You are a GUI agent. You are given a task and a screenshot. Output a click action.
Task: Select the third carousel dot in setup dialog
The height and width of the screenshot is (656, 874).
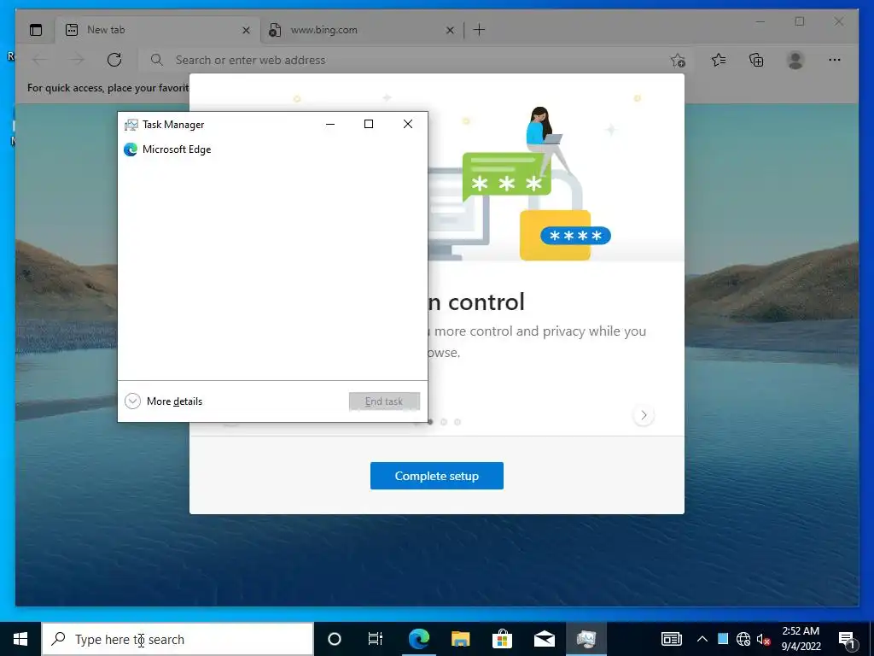[x=444, y=422]
